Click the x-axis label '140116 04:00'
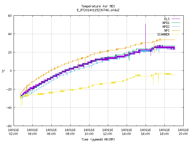 32,132
